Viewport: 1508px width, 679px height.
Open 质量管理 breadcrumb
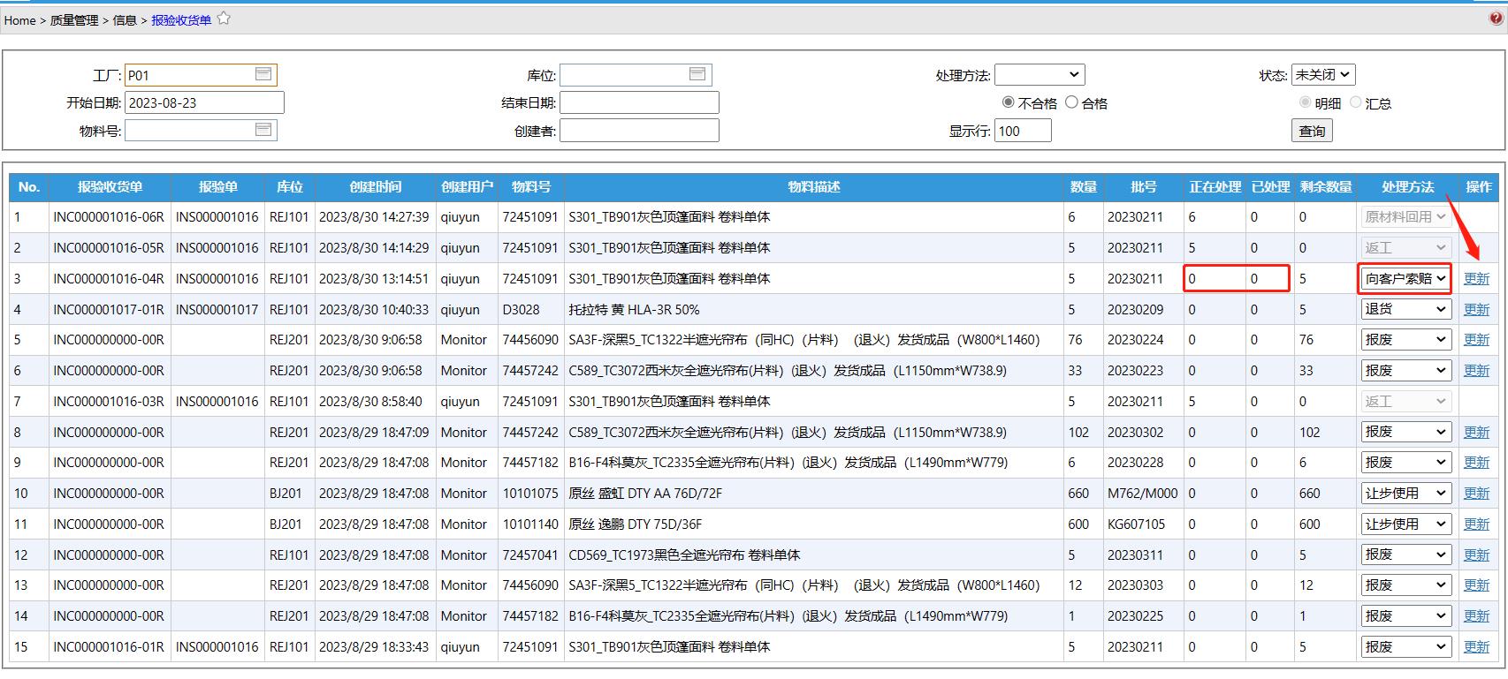(74, 19)
